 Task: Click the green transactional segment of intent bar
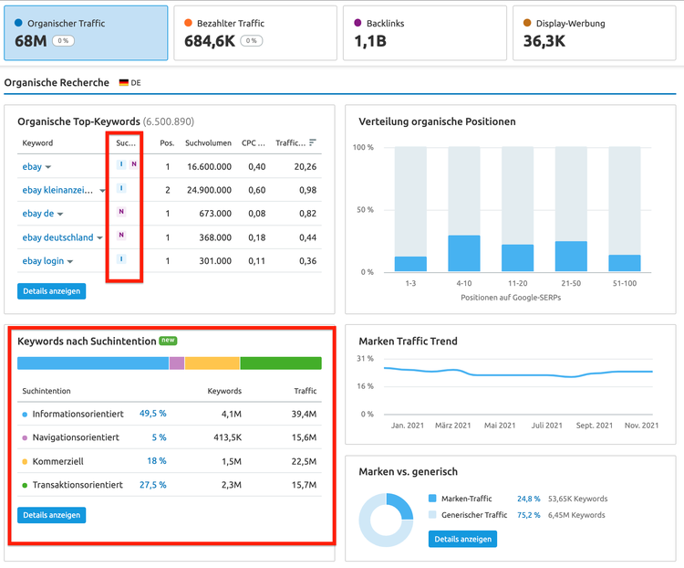click(281, 363)
